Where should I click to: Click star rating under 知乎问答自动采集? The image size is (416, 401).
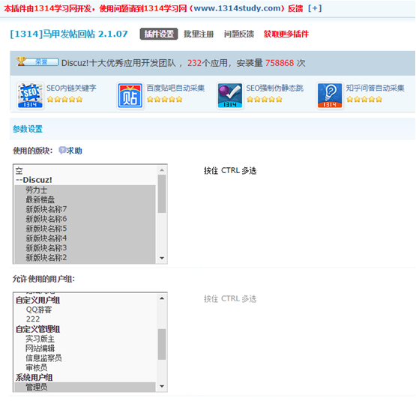(x=364, y=100)
